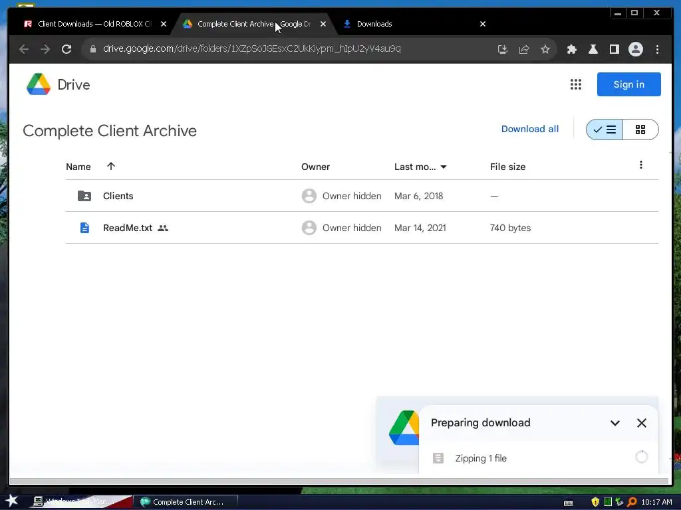Image resolution: width=681 pixels, height=510 pixels.
Task: Click the zipping progress spinner
Action: point(642,457)
